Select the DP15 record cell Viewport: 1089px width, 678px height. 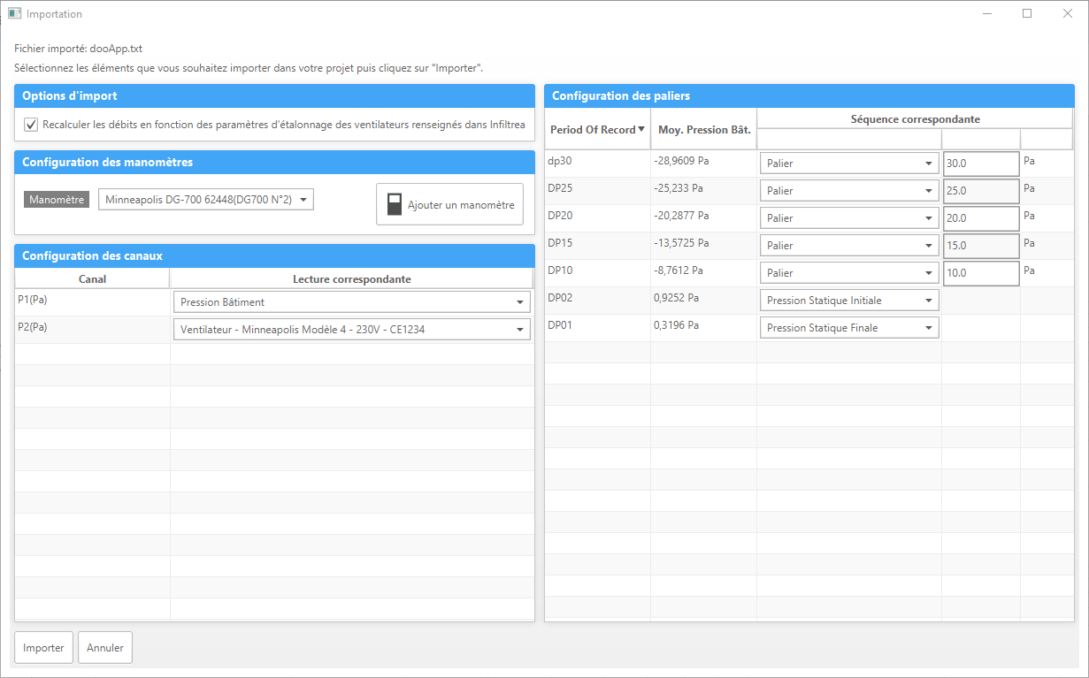pyautogui.click(x=597, y=245)
